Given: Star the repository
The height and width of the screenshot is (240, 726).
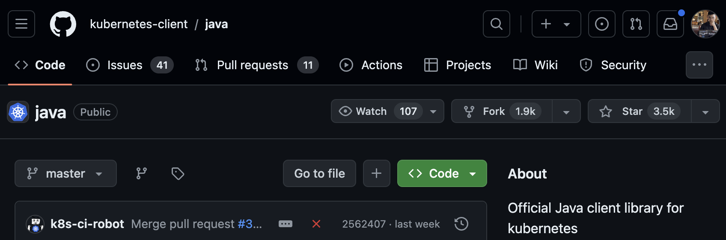Looking at the screenshot, I should tap(640, 111).
